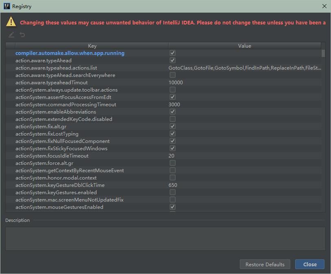Click the edit pencil icon
This screenshot has height=274, width=331.
pos(11,35)
